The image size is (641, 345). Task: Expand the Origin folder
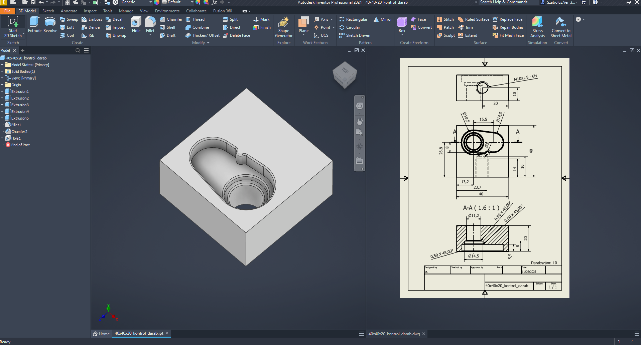[2, 85]
